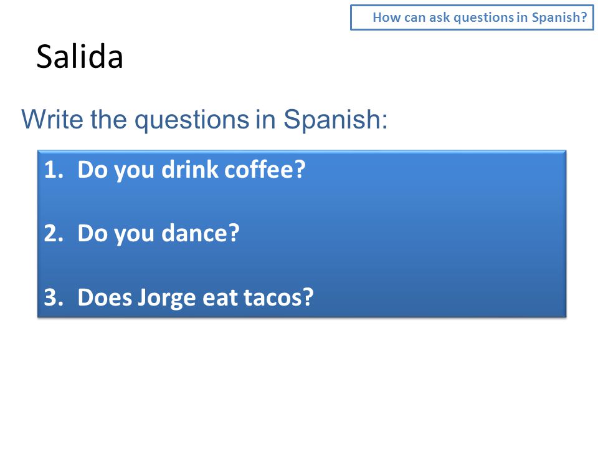Select the "Do you drink coffee?" line
598x449 pixels.
[191, 170]
